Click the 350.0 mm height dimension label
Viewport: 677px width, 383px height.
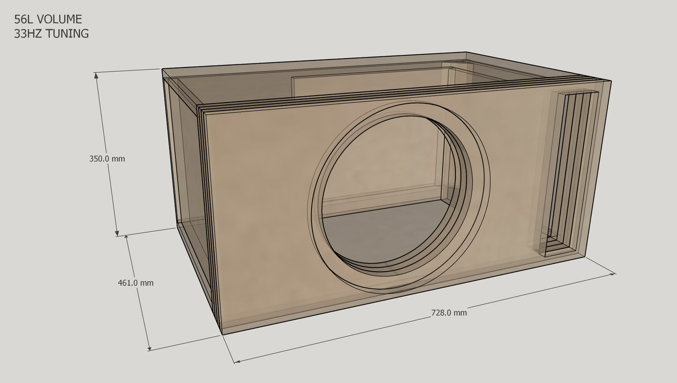click(x=107, y=159)
